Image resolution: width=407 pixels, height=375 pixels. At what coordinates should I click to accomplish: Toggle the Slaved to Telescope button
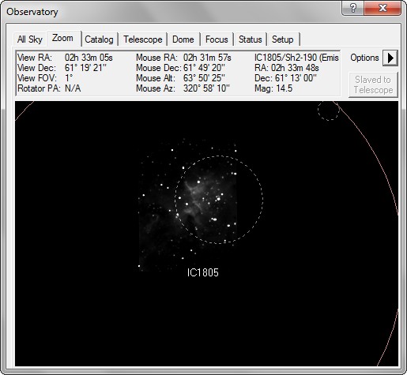(x=373, y=84)
